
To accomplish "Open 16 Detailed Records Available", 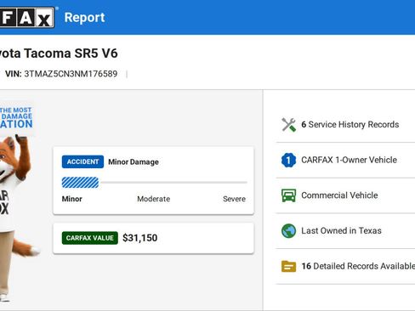I will [x=358, y=266].
